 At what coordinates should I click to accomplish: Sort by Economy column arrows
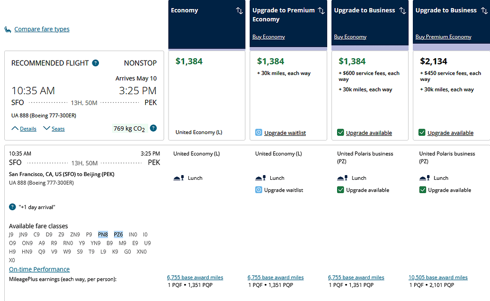(x=240, y=10)
